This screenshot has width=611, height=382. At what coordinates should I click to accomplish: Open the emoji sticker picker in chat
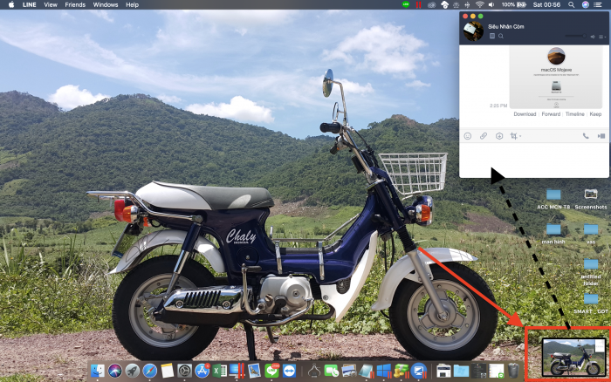[x=468, y=136]
